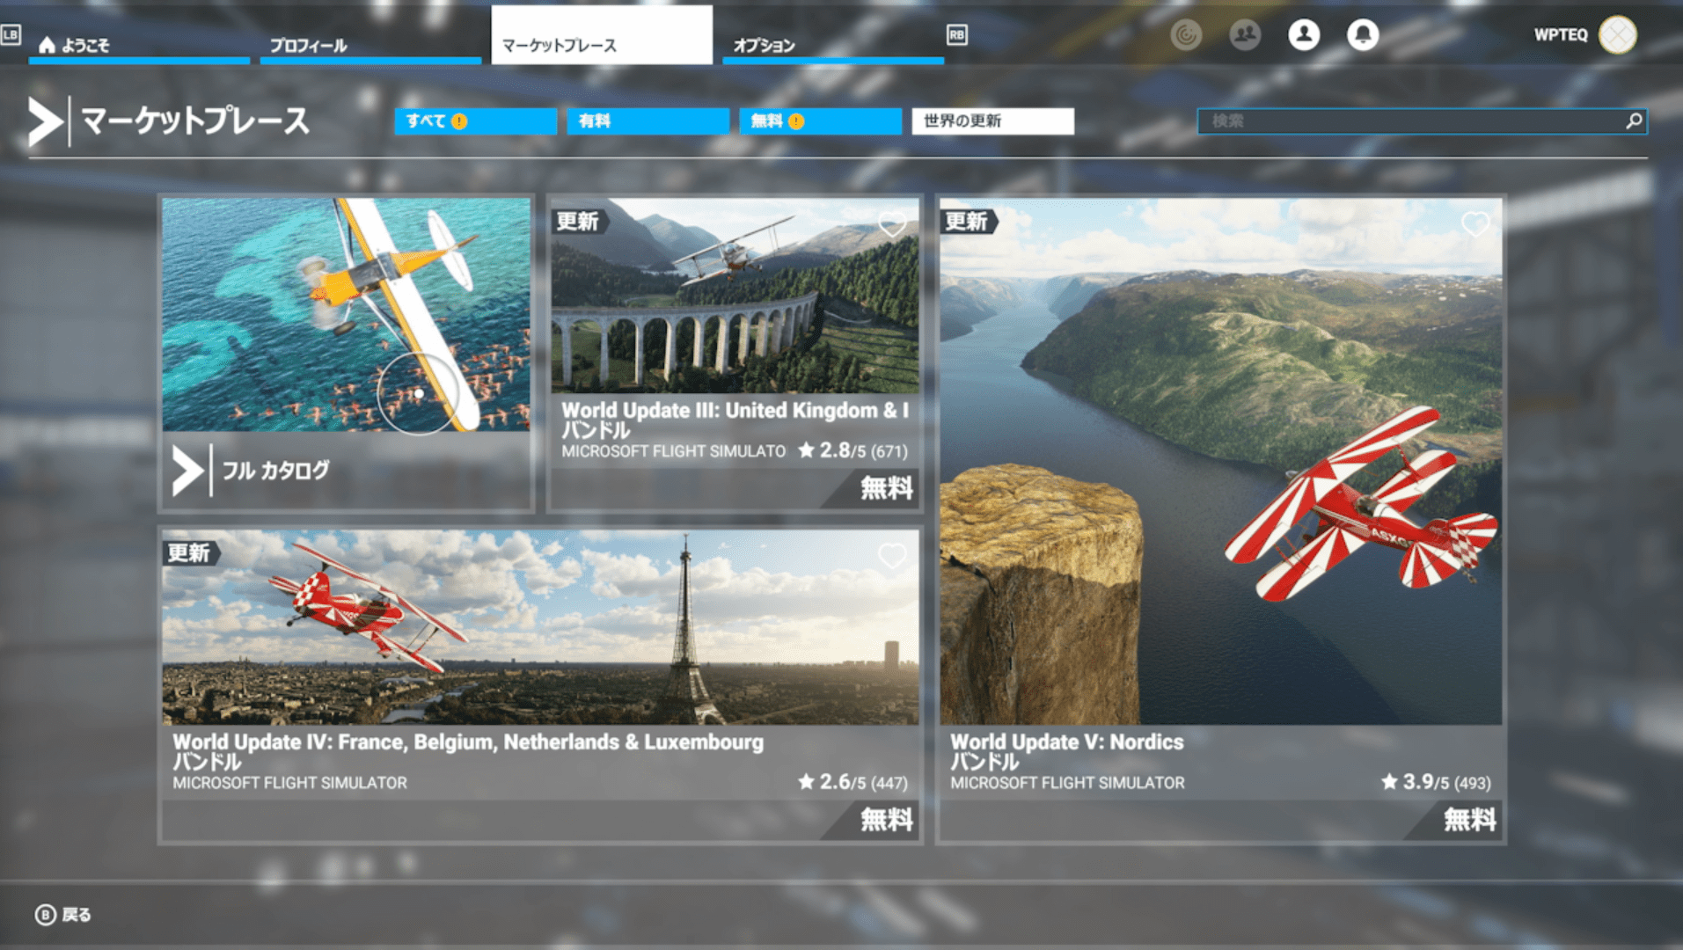Click the WPTEQ username
Image resolution: width=1683 pixels, height=950 pixels.
1561,35
